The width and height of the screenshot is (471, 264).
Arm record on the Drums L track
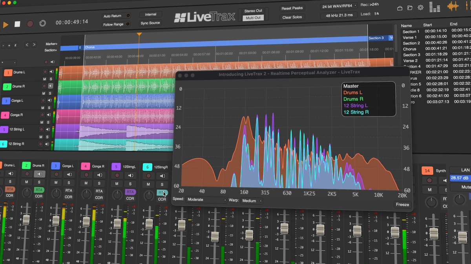pyautogui.click(x=45, y=72)
